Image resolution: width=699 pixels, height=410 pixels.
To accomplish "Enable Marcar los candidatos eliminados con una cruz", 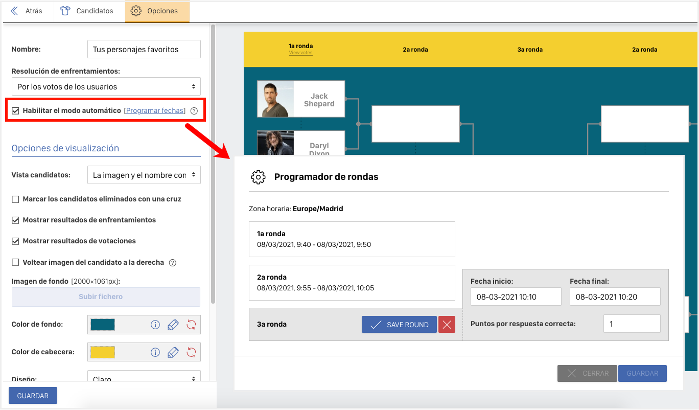I will [16, 199].
